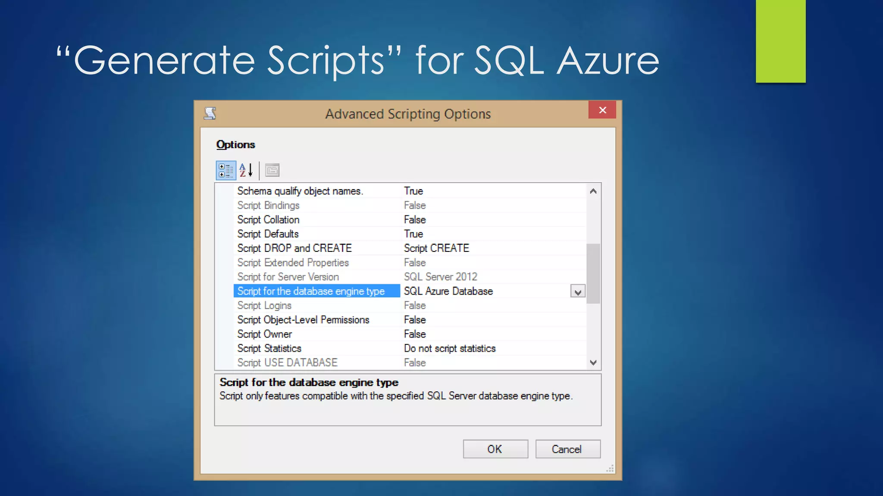Click the Do not script statistics value
The image size is (883, 496).
[x=450, y=348]
